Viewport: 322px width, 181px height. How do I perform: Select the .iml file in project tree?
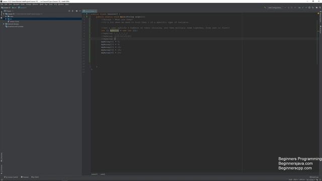click(14, 21)
